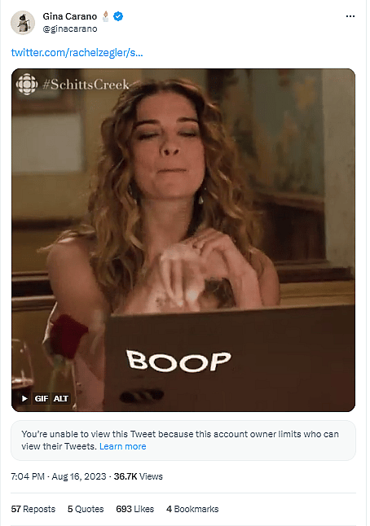The width and height of the screenshot is (370, 526).
Task: Open the twitter.com/rachelzegler link
Action: (x=77, y=53)
